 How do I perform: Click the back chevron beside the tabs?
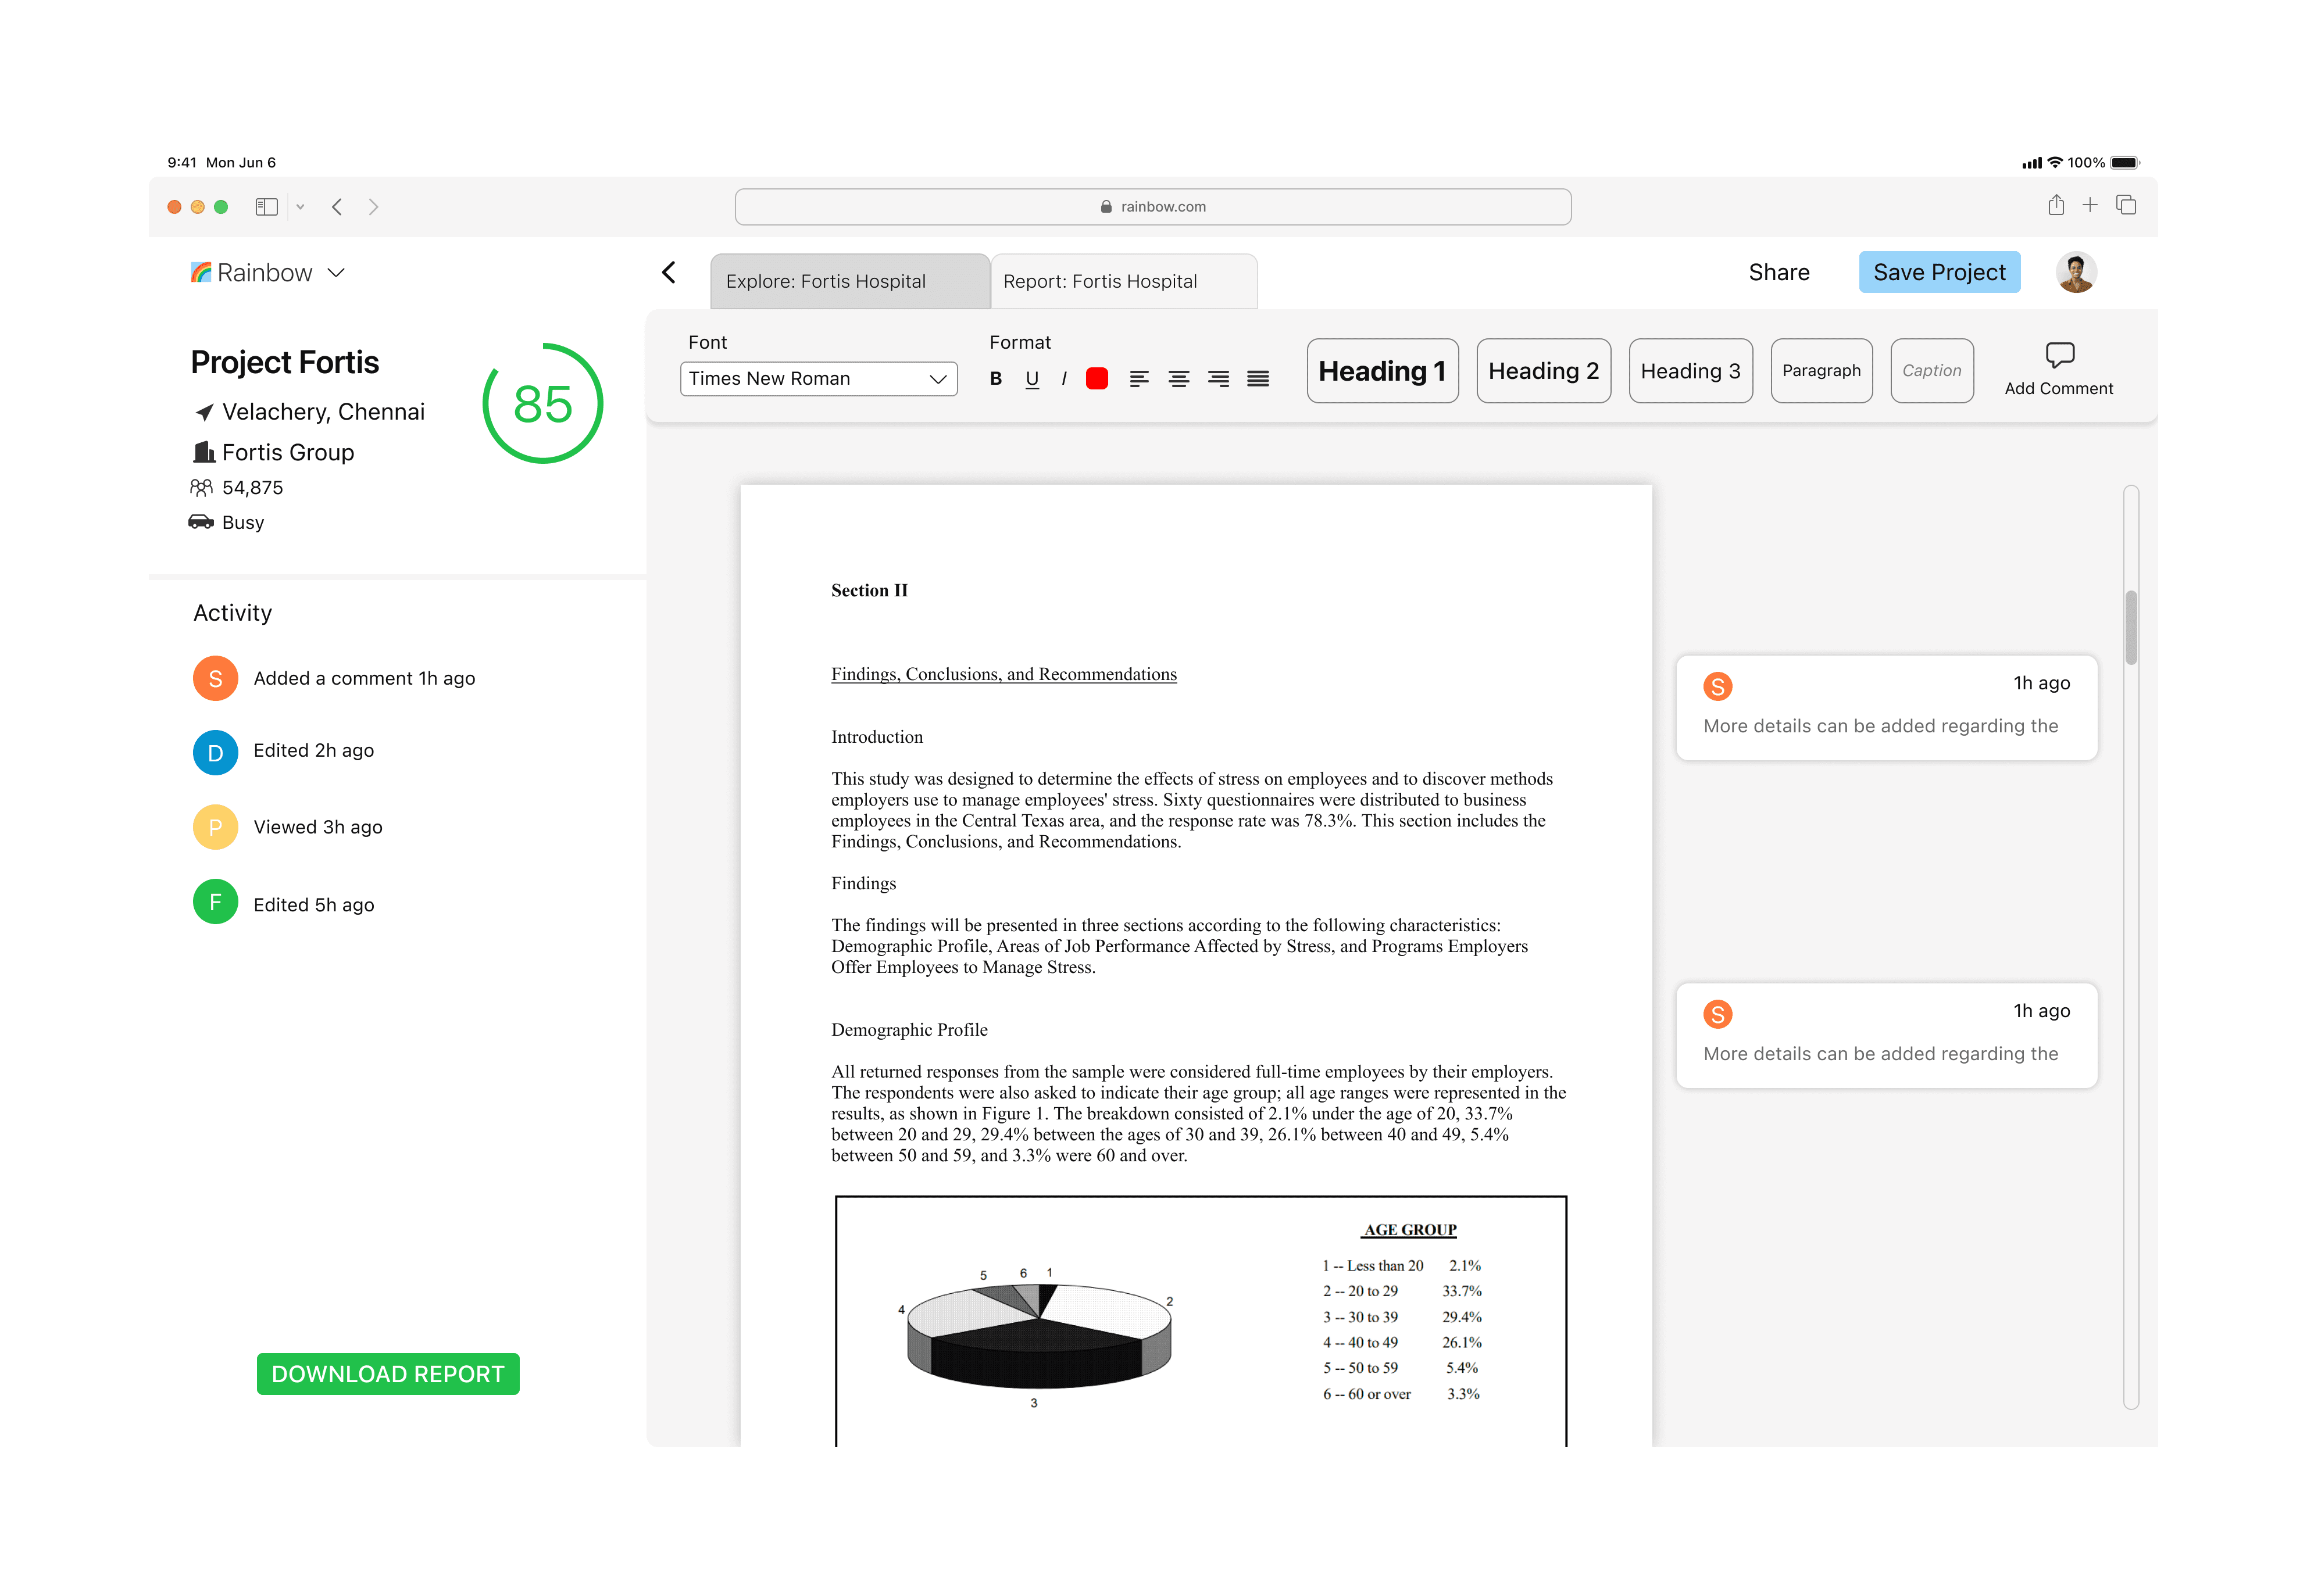[x=669, y=272]
